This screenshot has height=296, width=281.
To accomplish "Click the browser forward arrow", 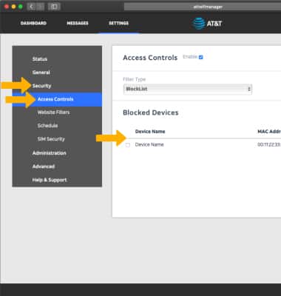I will [40, 7].
